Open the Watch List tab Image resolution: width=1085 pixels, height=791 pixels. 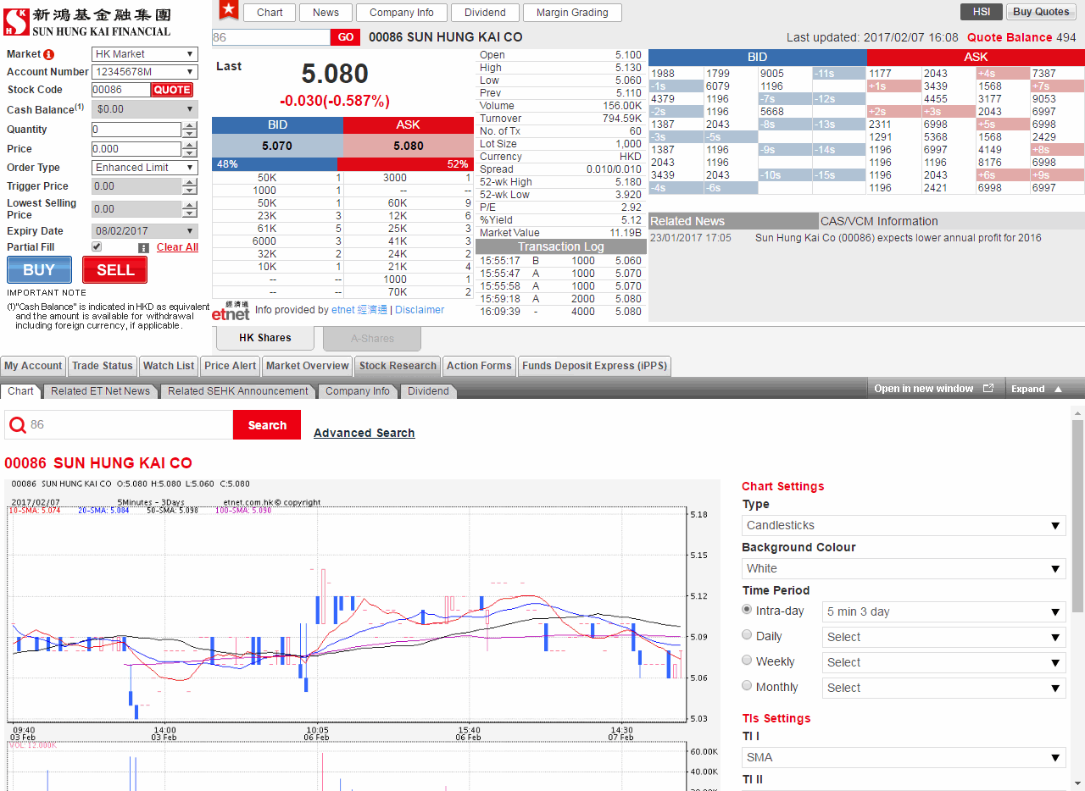coord(169,366)
